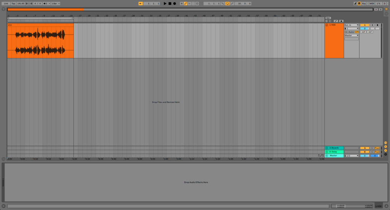Toggle the B Delay track activator
Image resolution: width=390 pixels, height=210 pixels.
click(x=364, y=152)
